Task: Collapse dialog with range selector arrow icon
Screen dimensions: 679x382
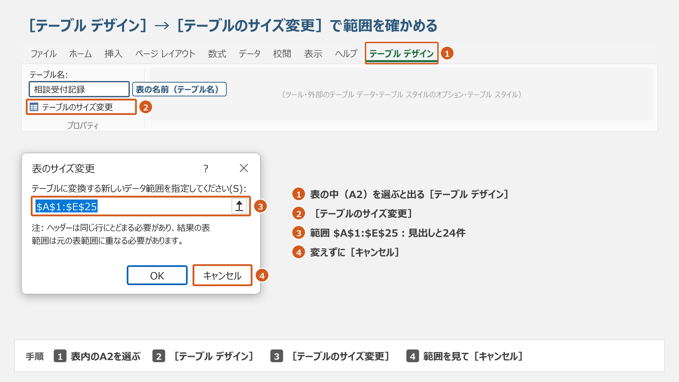Action: click(239, 206)
